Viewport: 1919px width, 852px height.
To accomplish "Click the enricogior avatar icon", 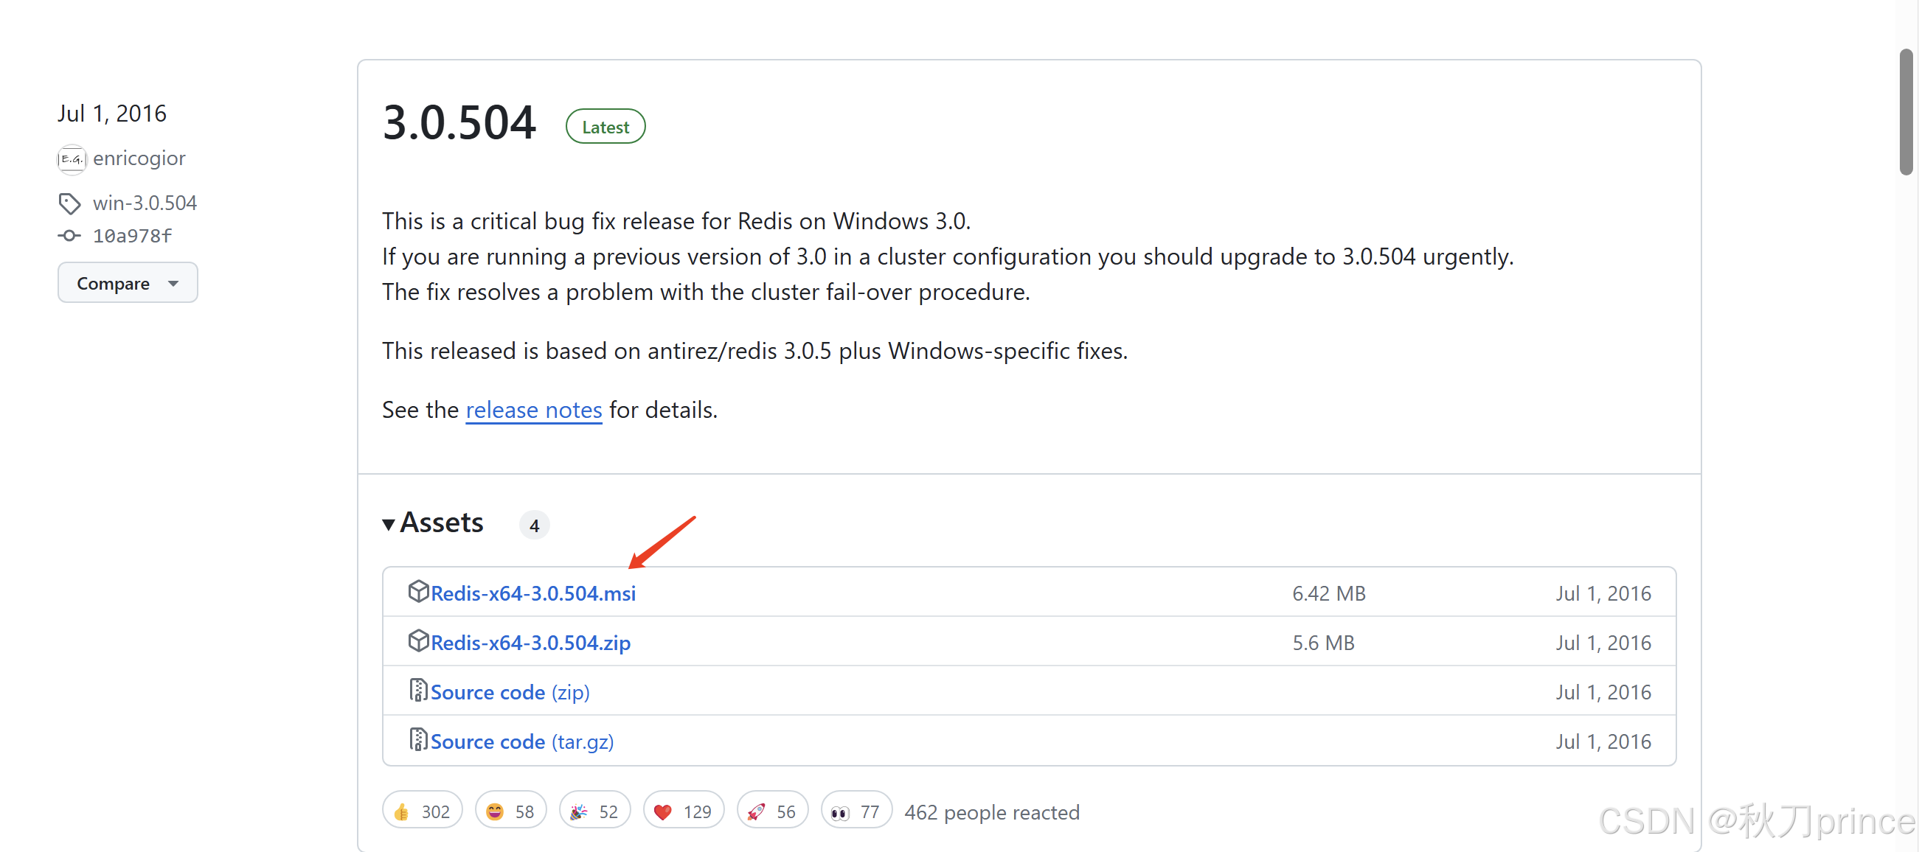I will [x=72, y=158].
